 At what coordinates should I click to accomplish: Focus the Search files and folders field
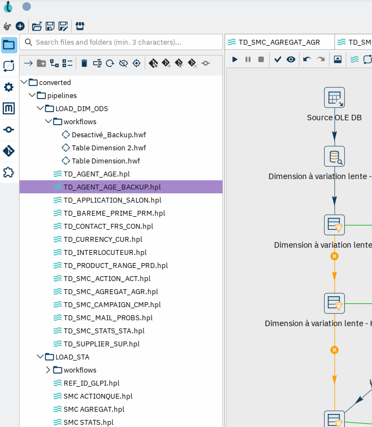[x=121, y=42]
